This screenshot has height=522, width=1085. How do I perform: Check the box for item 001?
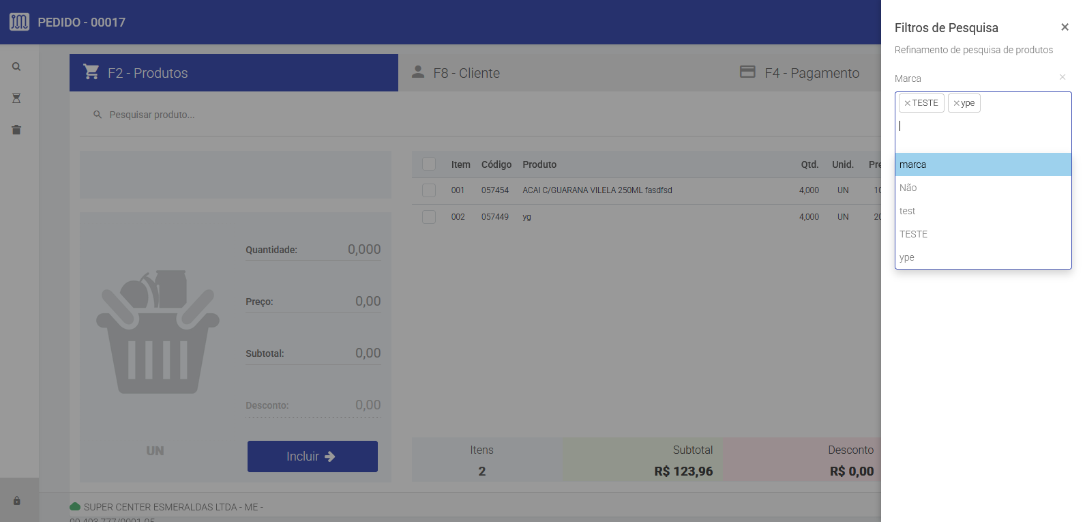click(429, 190)
